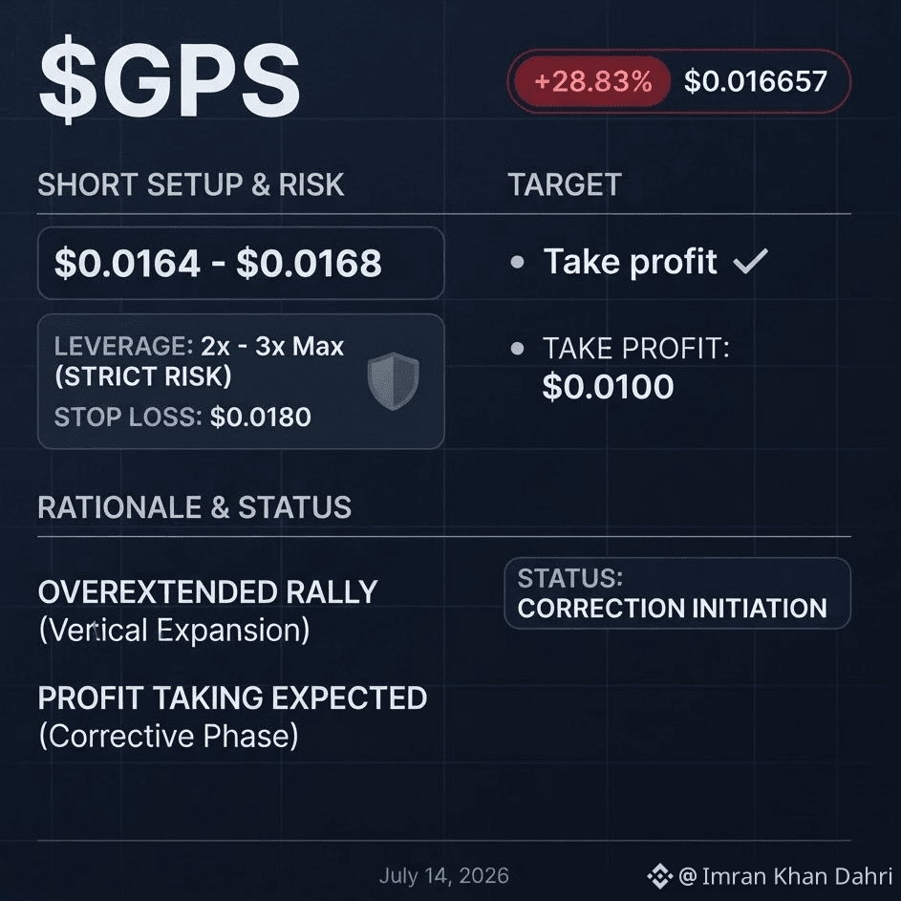Open the RATIONALE & STATUS section heading
The image size is (901, 901).
194,507
